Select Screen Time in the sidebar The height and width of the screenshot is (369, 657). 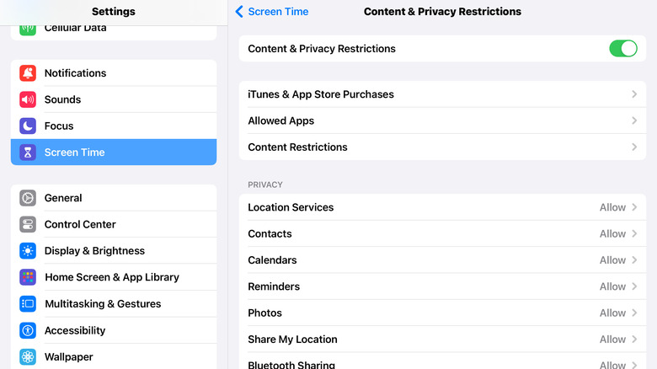(114, 152)
